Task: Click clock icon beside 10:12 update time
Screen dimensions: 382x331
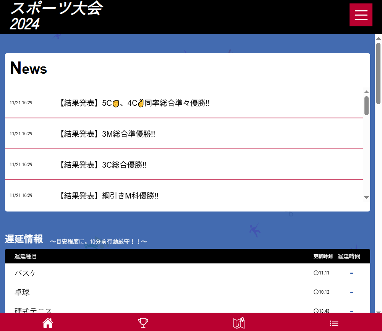Action: pos(316,292)
